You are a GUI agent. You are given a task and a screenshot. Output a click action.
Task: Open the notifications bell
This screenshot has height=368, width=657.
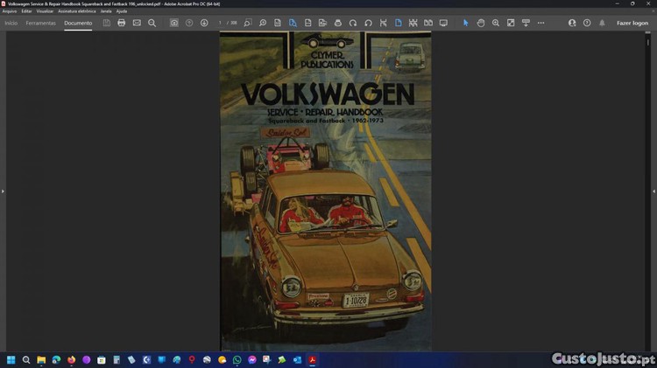[x=602, y=23]
